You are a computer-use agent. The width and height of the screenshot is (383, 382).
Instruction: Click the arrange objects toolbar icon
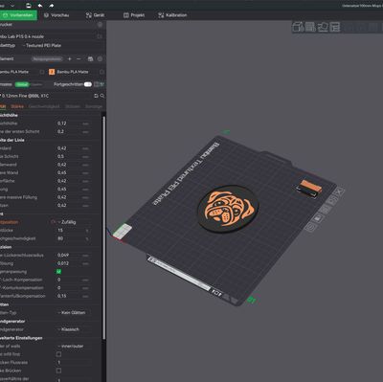(x=335, y=27)
